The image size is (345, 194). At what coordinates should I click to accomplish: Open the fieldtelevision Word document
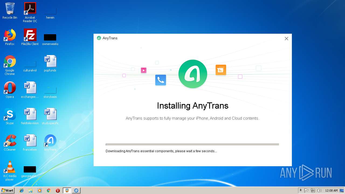pyautogui.click(x=30, y=116)
